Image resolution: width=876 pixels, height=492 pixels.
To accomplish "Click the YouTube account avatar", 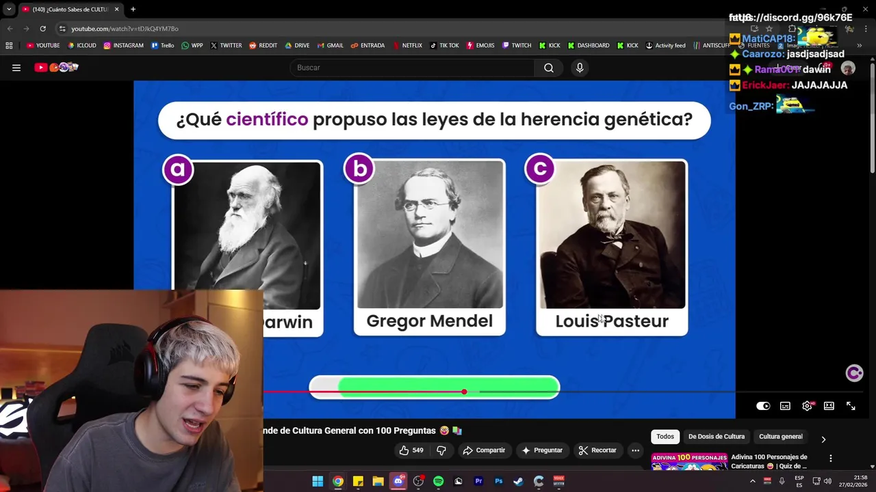I will (848, 68).
